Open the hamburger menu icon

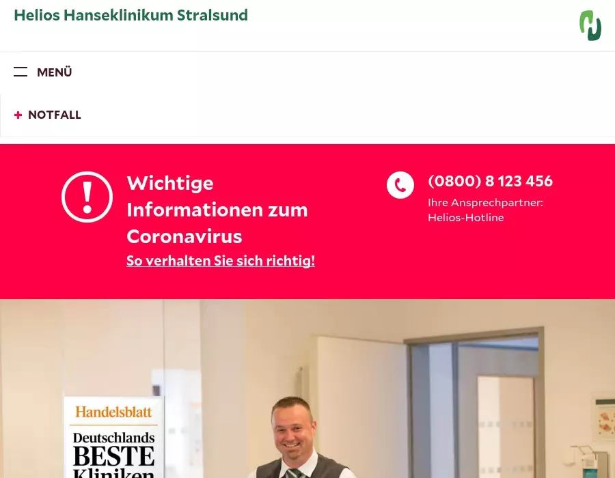(x=20, y=72)
